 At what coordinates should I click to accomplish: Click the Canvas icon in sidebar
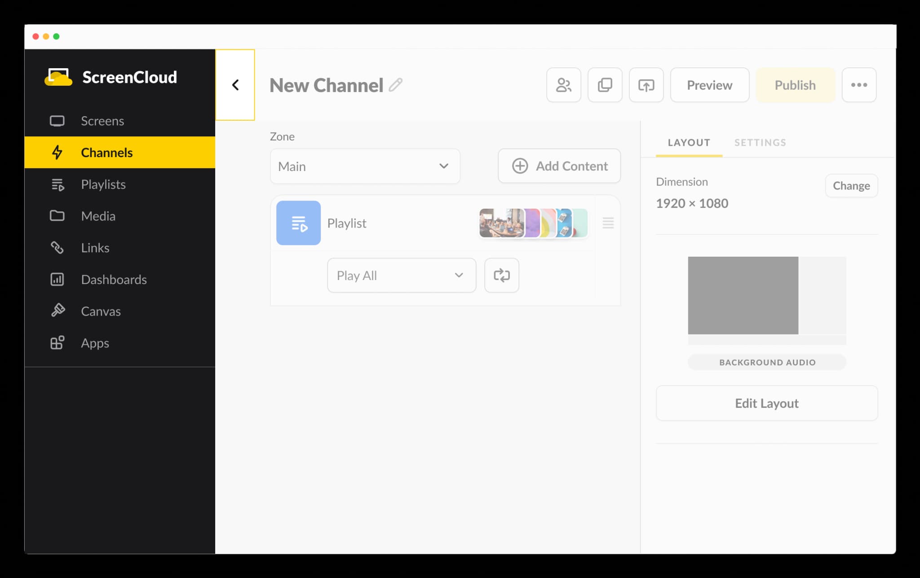click(x=57, y=311)
